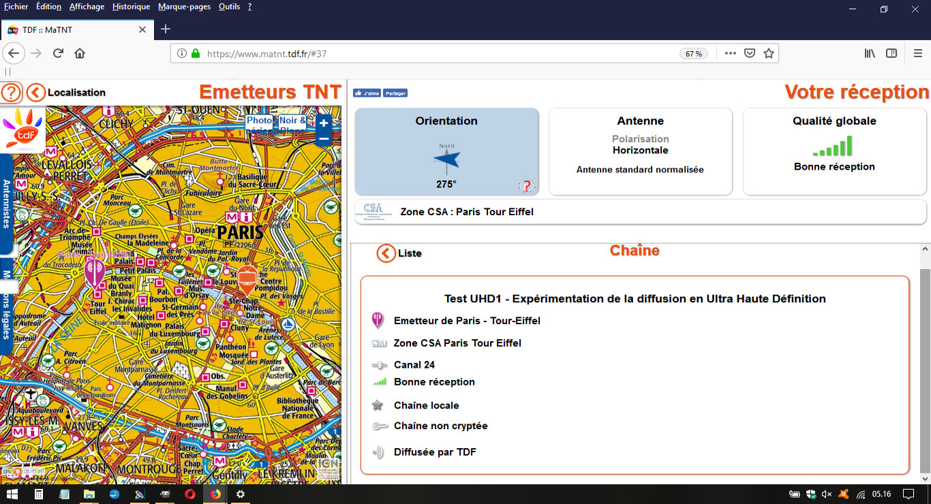Open the Antennistes side tab
Screen dimensions: 931x504
[x=6, y=204]
